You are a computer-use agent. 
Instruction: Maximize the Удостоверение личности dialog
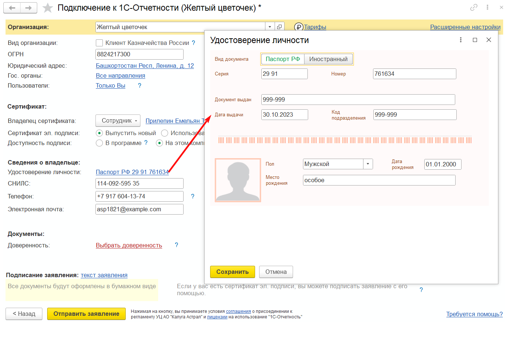coord(475,40)
